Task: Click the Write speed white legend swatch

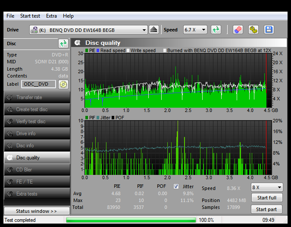Action: 128,50
